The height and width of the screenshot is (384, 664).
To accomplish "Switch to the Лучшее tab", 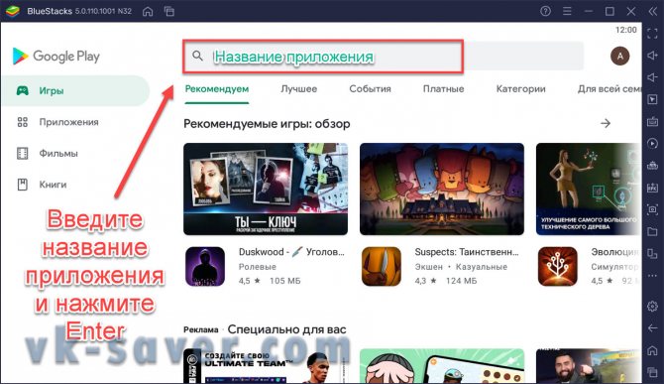I will pyautogui.click(x=298, y=89).
